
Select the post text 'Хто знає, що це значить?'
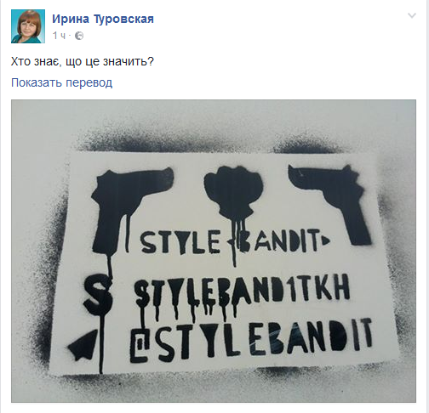pos(83,61)
